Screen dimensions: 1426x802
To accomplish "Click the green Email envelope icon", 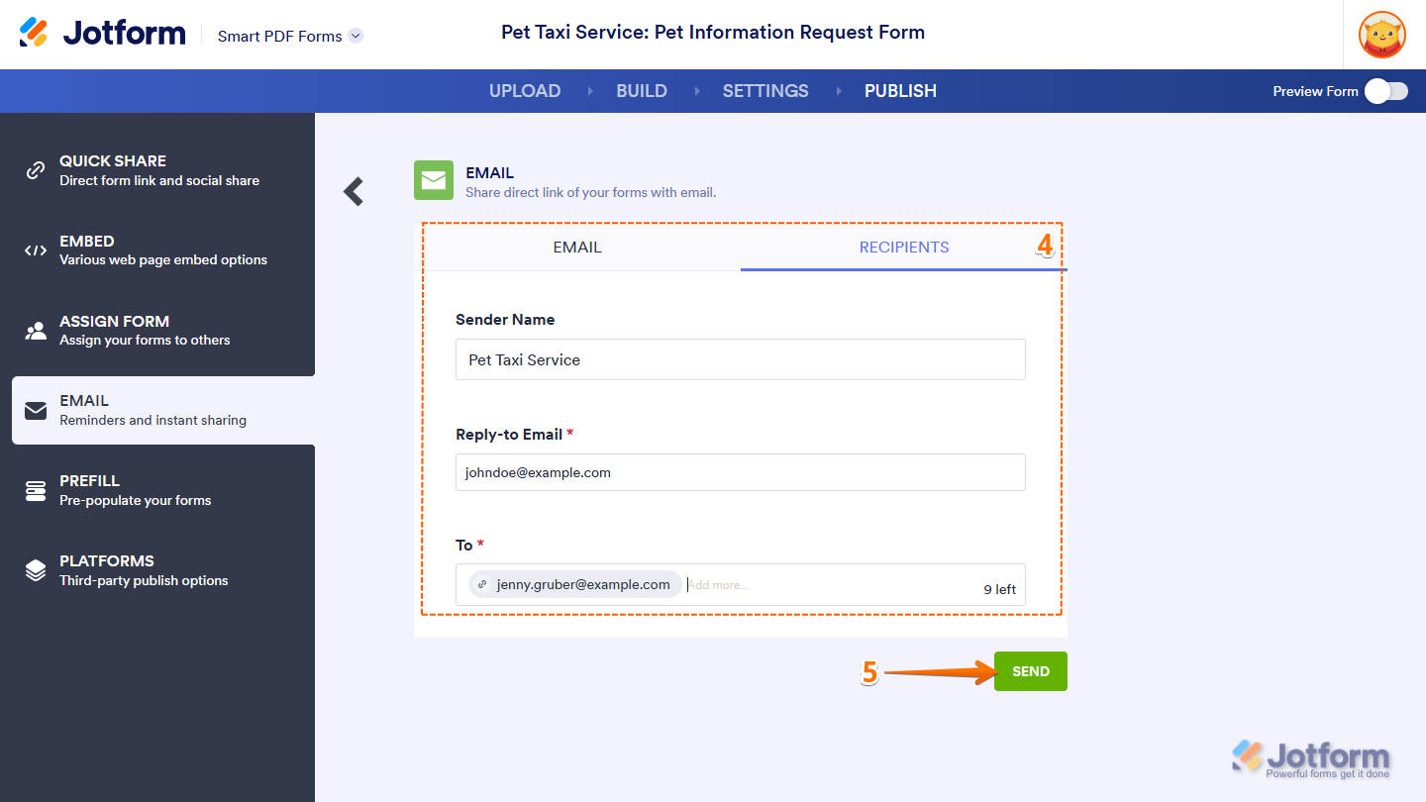I will [434, 180].
